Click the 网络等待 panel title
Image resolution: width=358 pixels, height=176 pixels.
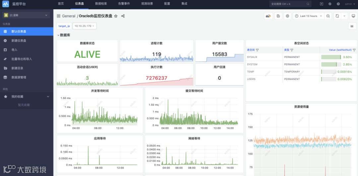(194, 138)
